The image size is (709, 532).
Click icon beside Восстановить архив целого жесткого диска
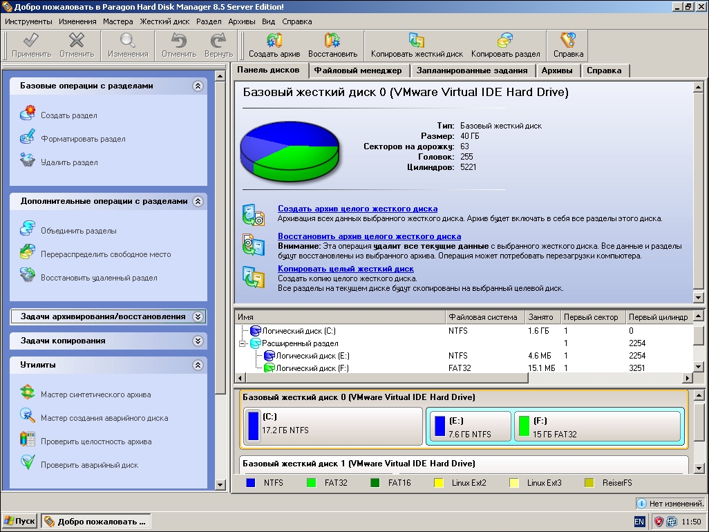pos(253,245)
